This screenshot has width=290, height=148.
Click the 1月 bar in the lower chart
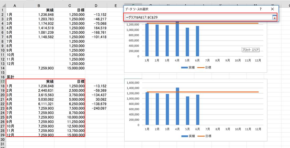147,109
